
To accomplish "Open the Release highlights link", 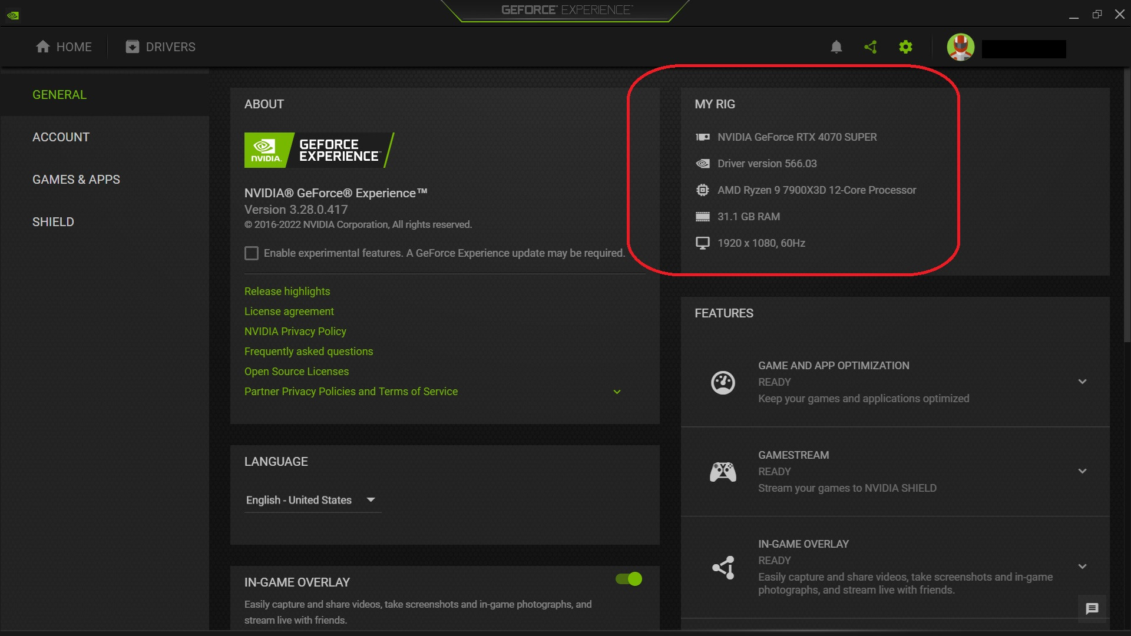I will click(x=287, y=291).
